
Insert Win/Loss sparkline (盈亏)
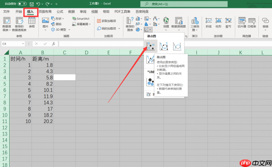228,23
